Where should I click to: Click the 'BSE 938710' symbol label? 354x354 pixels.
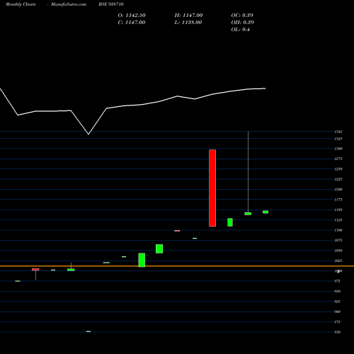[111, 4]
